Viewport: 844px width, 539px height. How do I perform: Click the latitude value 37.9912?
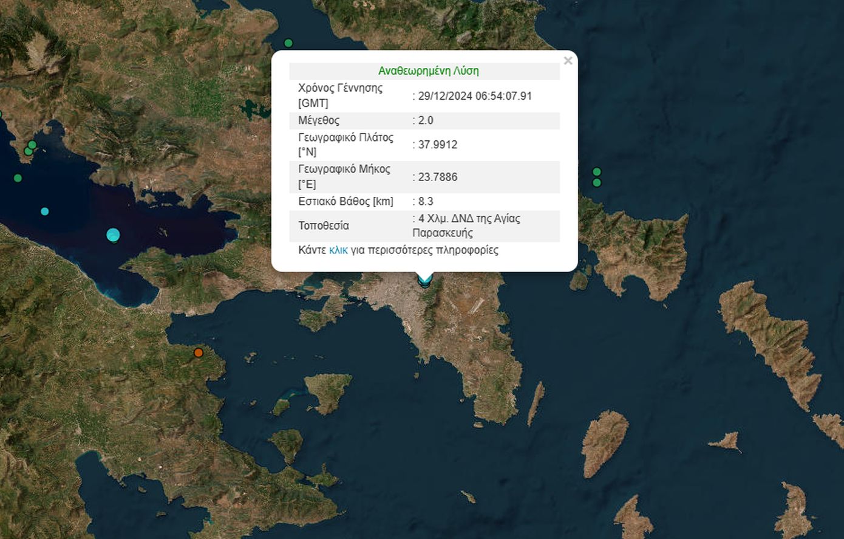(x=438, y=145)
